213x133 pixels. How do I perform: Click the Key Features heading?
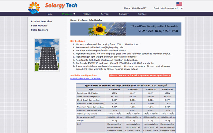[78, 41]
